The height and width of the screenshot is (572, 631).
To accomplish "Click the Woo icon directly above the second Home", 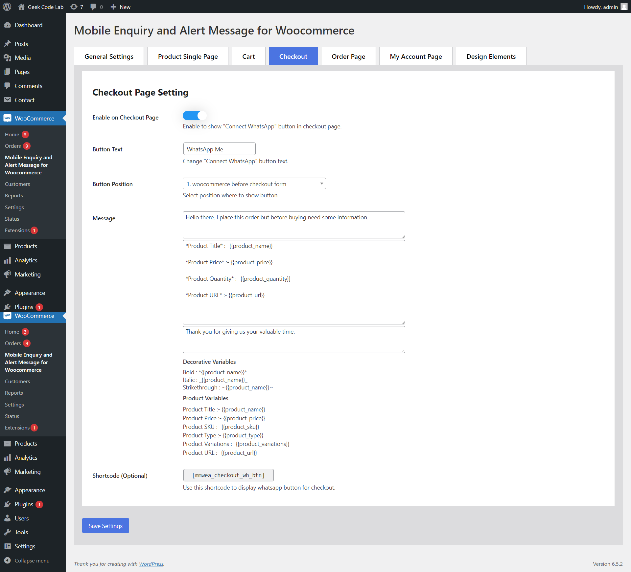I will (8, 316).
